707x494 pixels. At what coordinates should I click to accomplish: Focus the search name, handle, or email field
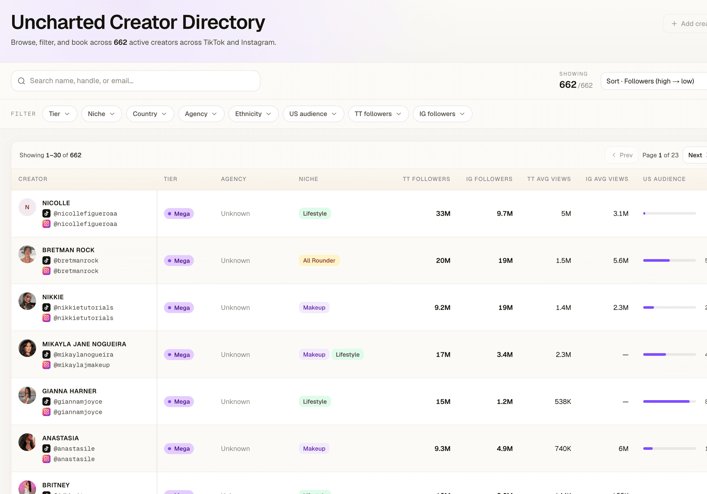tap(136, 81)
